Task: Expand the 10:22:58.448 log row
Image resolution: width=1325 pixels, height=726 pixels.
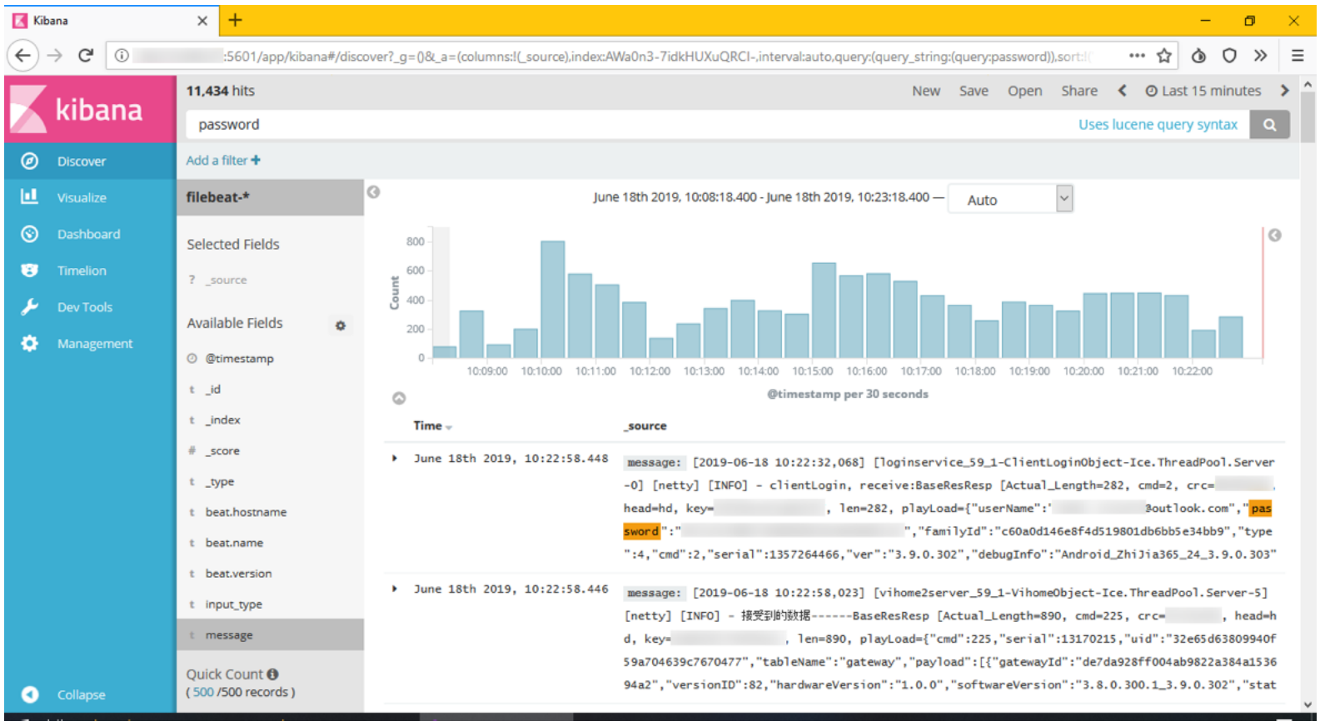Action: pos(395,459)
